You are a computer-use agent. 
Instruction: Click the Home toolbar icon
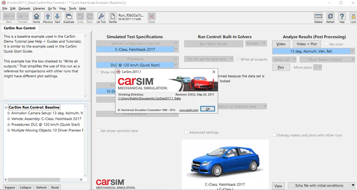pyautogui.click(x=36, y=16)
